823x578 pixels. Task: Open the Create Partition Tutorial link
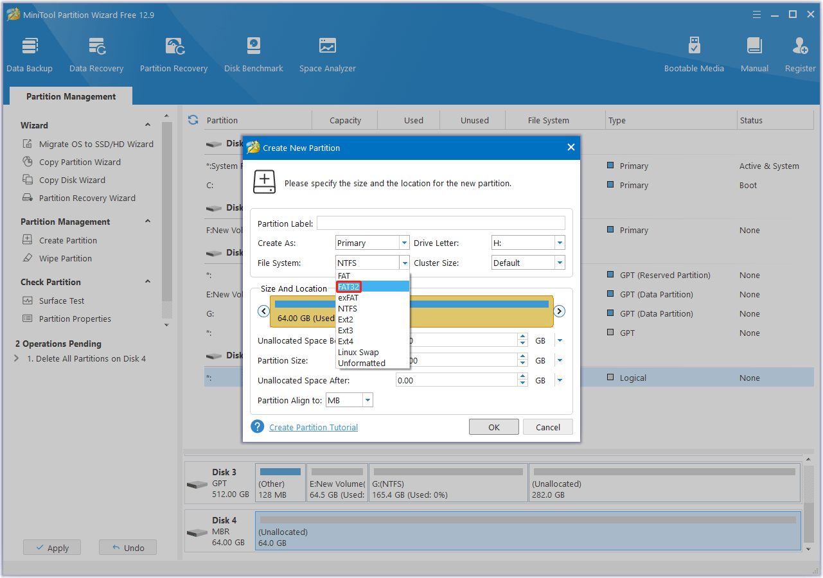(x=314, y=427)
